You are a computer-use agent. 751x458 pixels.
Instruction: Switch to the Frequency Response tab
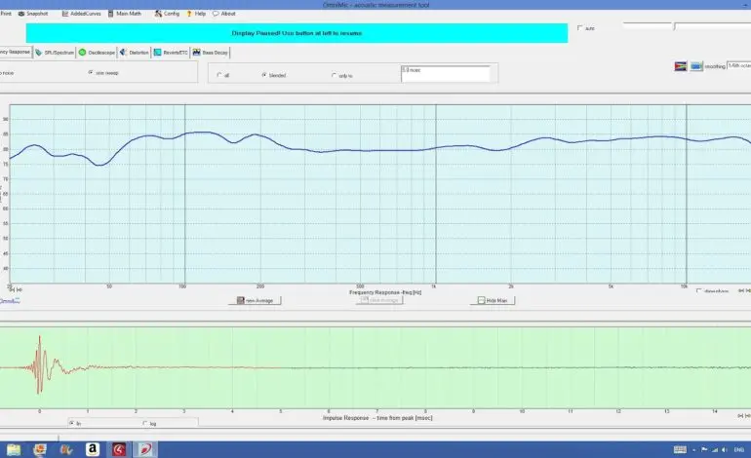point(16,52)
